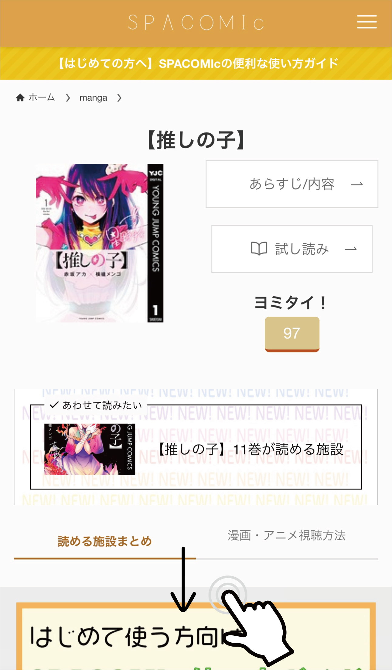Switch to 読める施設まとめ tab
Image resolution: width=392 pixels, height=670 pixels.
105,541
